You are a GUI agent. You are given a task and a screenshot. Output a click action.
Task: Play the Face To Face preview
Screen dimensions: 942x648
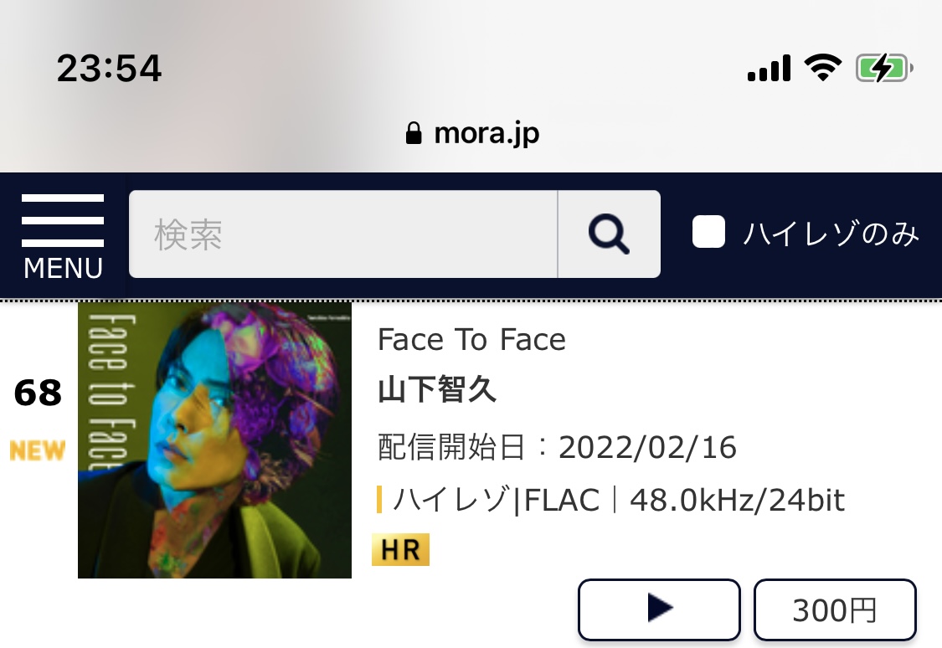click(x=659, y=609)
